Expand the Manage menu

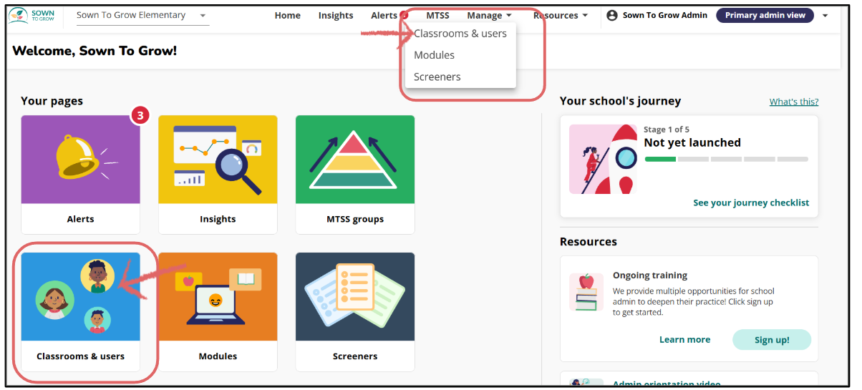click(489, 15)
